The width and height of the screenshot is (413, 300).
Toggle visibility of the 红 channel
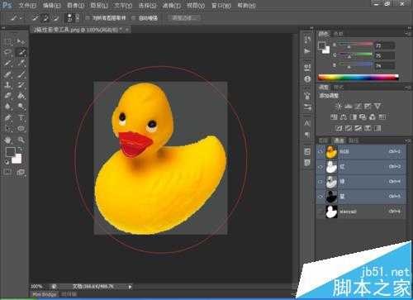[320, 167]
